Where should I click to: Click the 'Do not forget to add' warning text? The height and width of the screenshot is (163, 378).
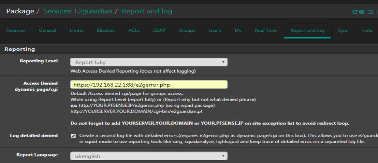(210, 123)
